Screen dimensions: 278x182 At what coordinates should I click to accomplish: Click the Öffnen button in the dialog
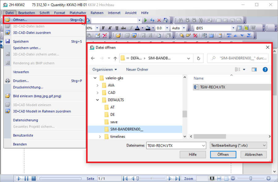pos(223,154)
